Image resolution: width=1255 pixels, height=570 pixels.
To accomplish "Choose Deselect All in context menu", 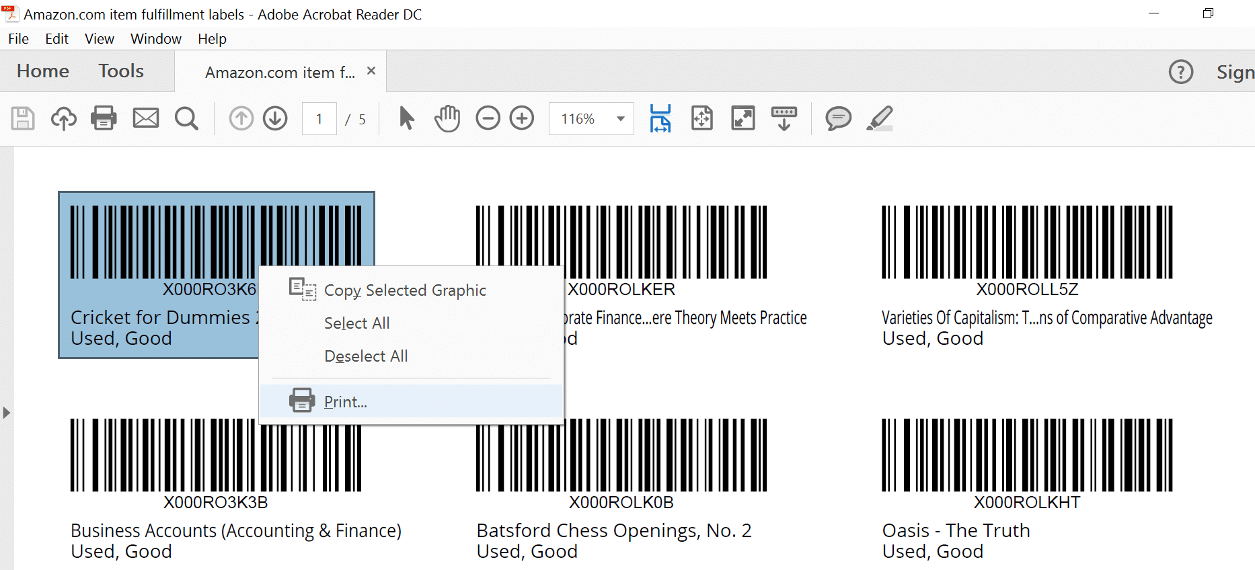I will coord(411,356).
